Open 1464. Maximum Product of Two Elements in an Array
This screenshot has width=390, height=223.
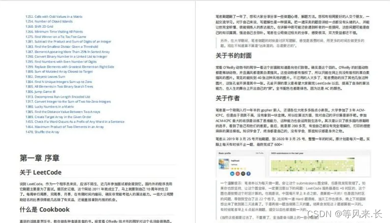point(65,127)
